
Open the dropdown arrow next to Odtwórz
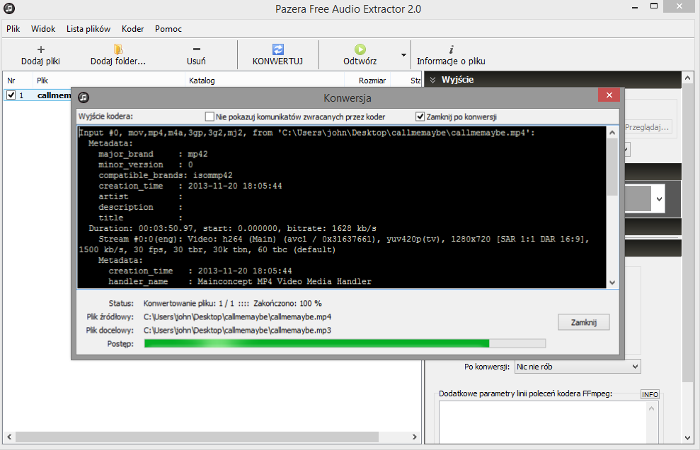pyautogui.click(x=403, y=55)
